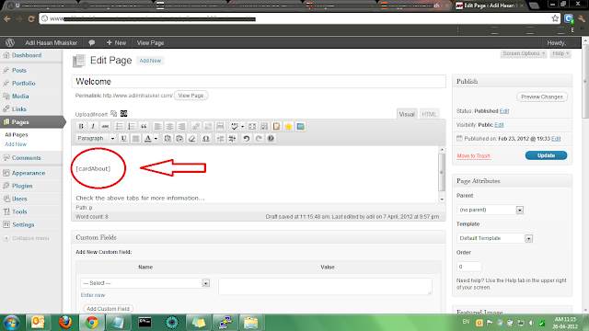Screen dimensions: 589x331
Task: Open the Appearance menu
Action: coord(29,173)
